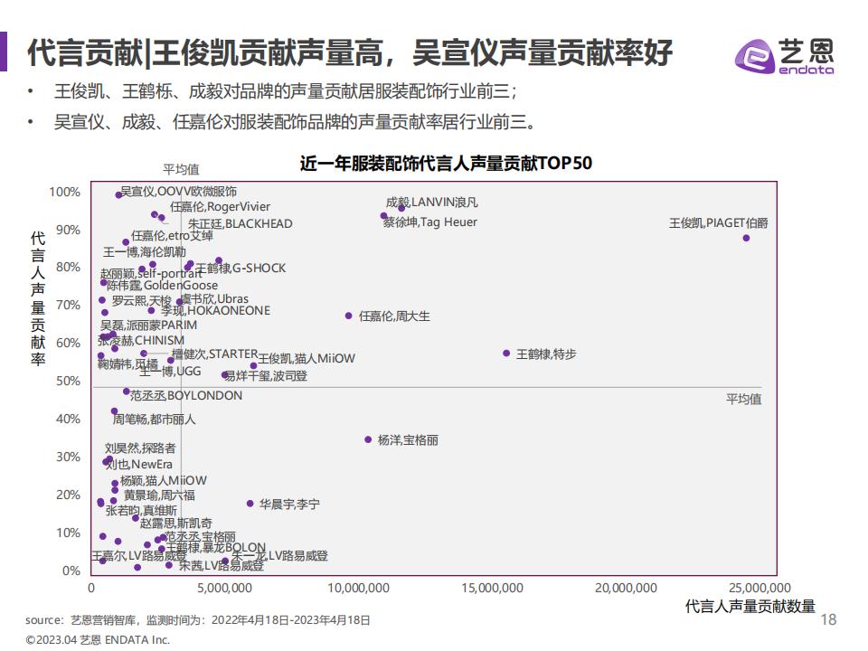Click the 平均值 label inside the chart
Screen dimensions: 868x651
click(x=743, y=399)
